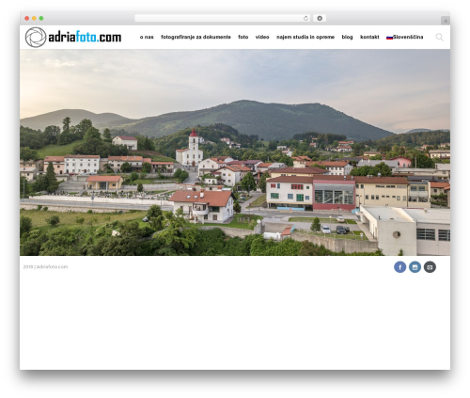Open the Slovenščina language selector
This screenshot has width=470, height=398.
coord(405,37)
